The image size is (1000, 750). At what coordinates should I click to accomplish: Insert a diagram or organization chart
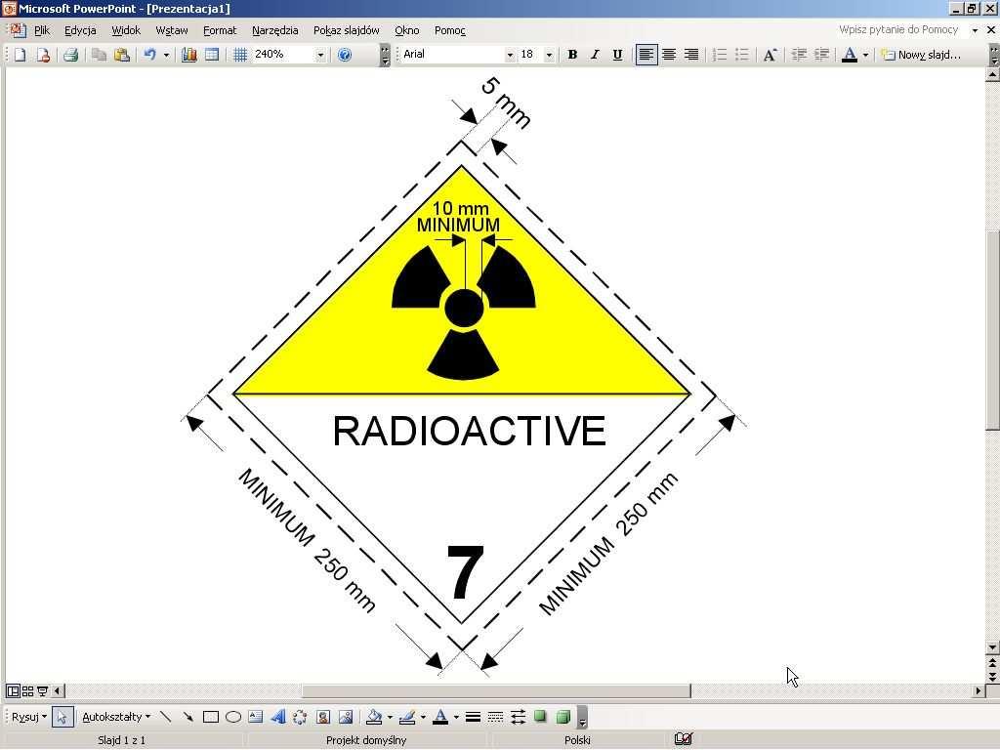[300, 717]
